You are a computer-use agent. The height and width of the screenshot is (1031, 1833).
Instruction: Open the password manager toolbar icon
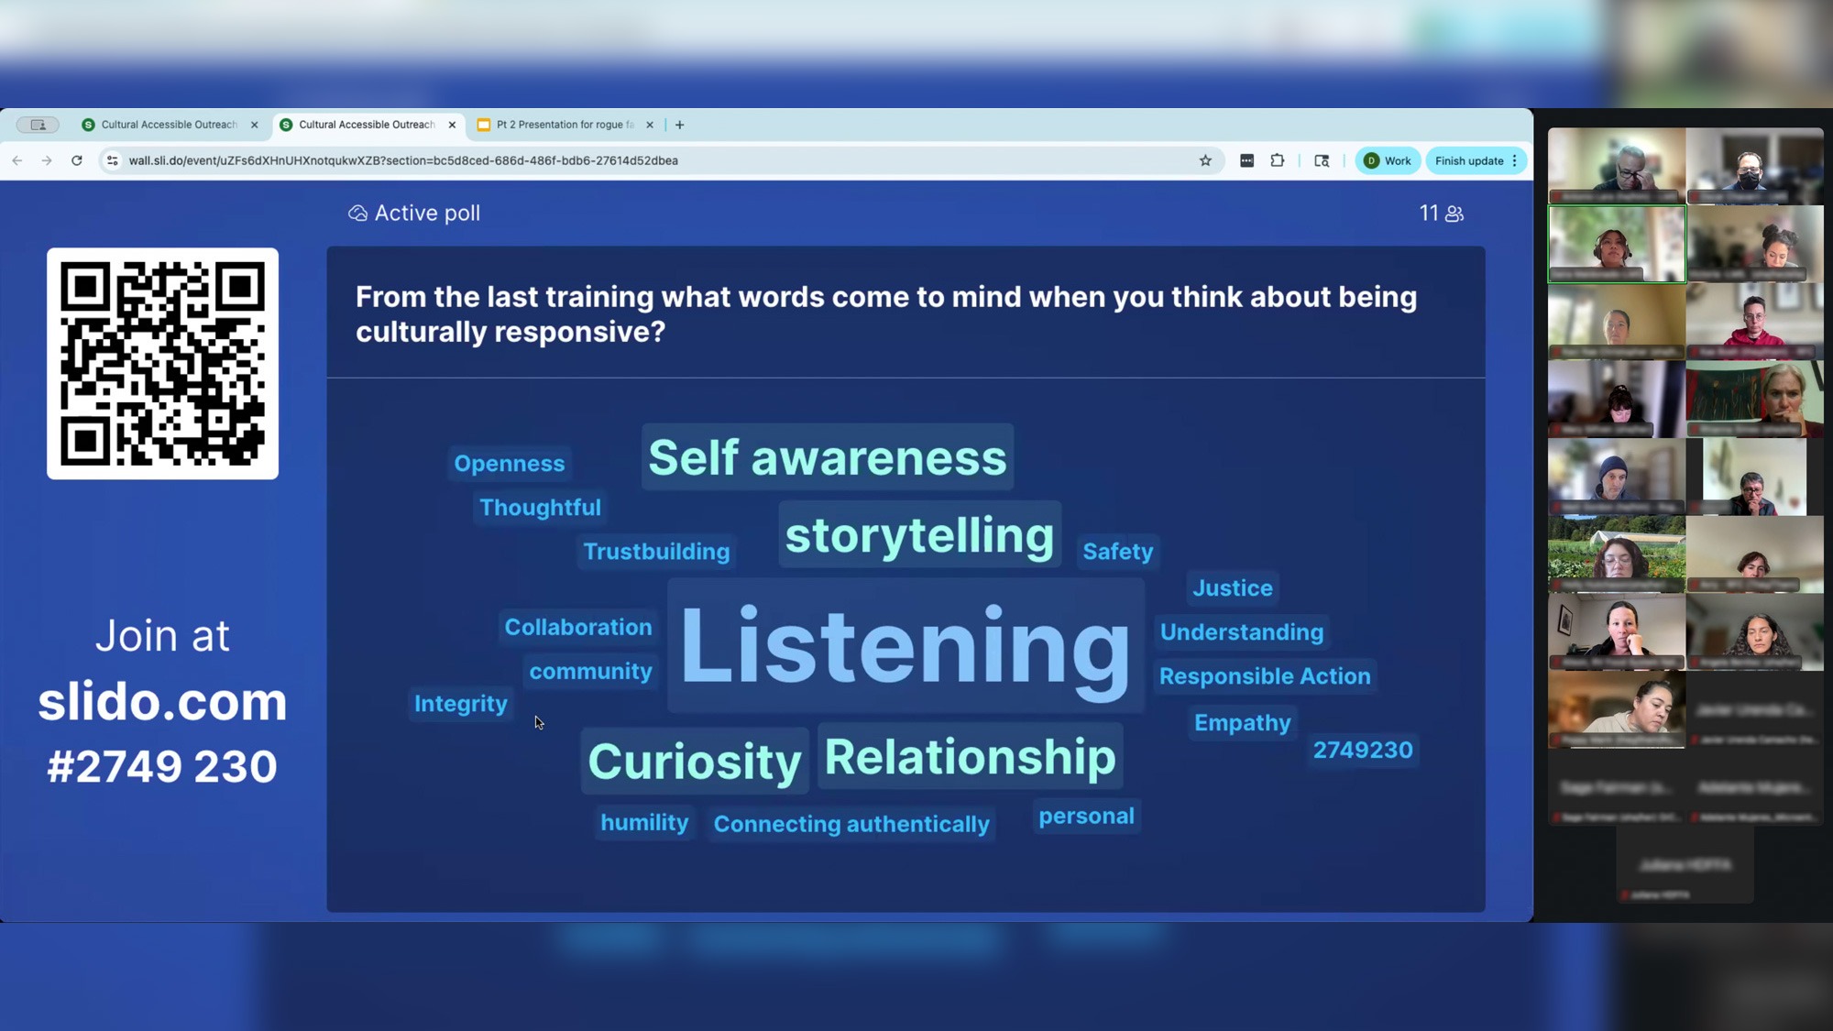tap(1246, 160)
